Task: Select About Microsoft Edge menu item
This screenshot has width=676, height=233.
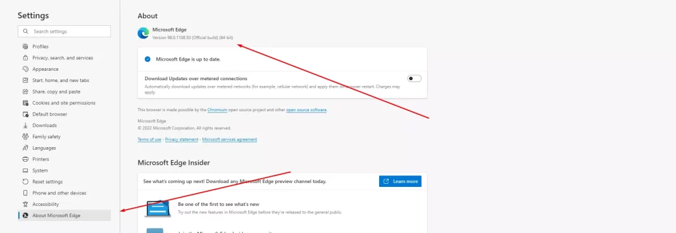Action: (x=64, y=215)
